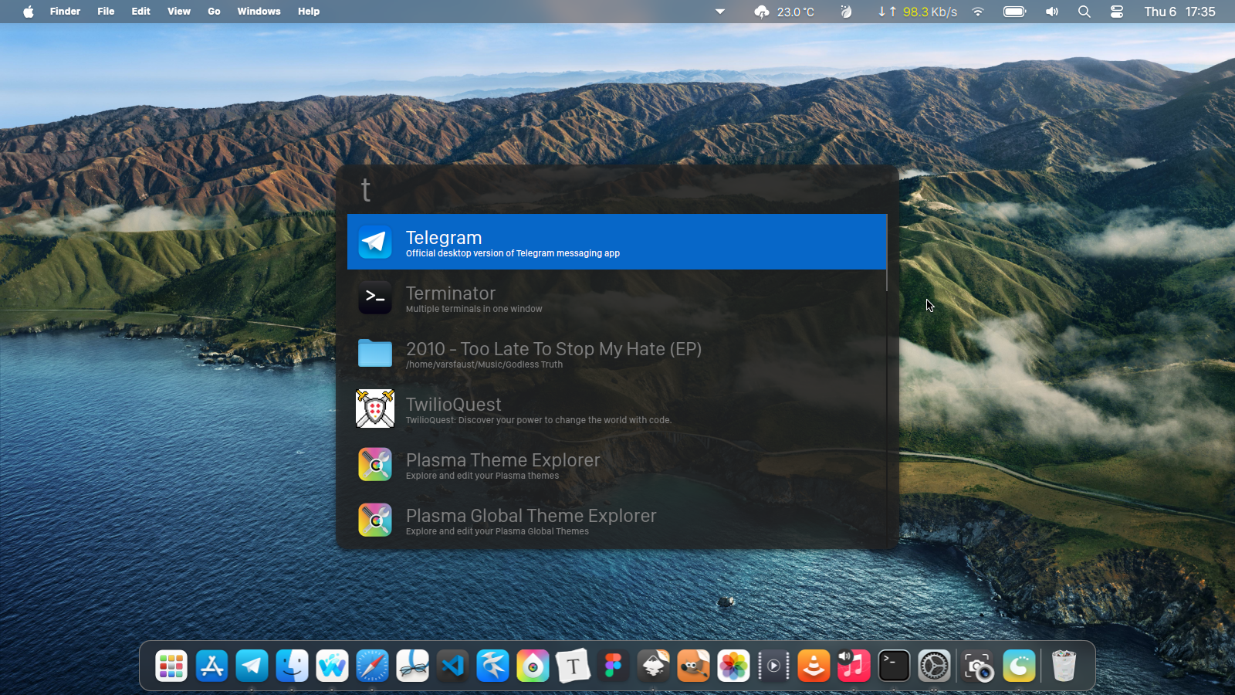Open the clock showing Thu 6 17:35

pyautogui.click(x=1179, y=12)
